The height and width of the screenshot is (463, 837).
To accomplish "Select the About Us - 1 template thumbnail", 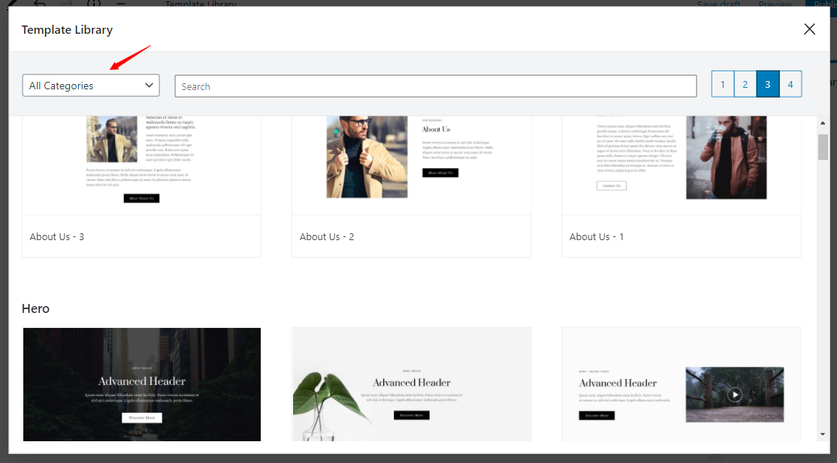I will 681,165.
